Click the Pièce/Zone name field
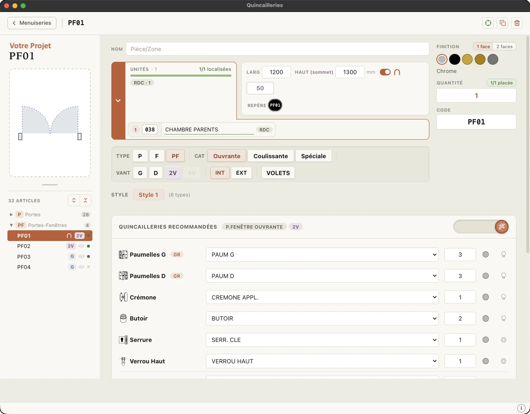The width and height of the screenshot is (530, 414). [x=277, y=49]
